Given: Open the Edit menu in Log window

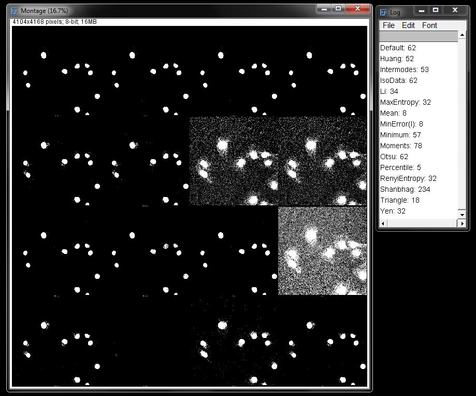Looking at the screenshot, I should pos(408,25).
